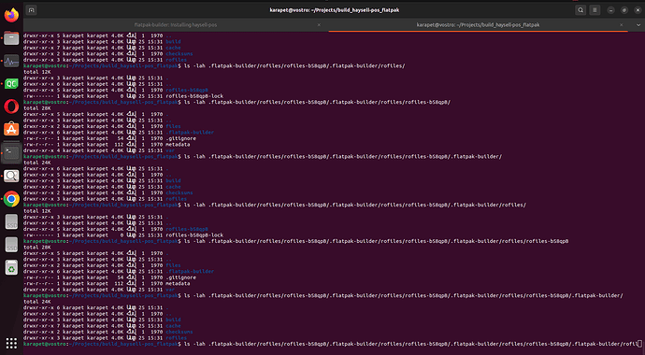
Task: Select the Terminal icon in the dock
Action: [x=11, y=152]
